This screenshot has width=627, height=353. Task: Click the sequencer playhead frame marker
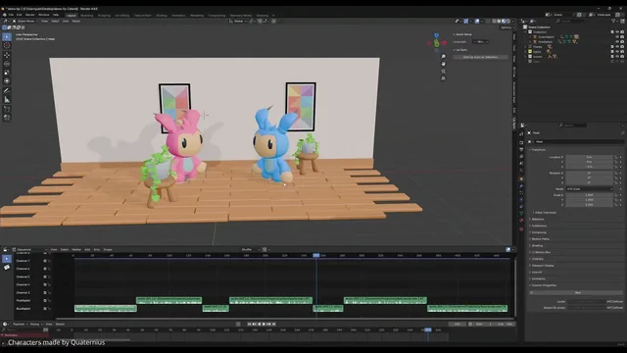(x=315, y=255)
